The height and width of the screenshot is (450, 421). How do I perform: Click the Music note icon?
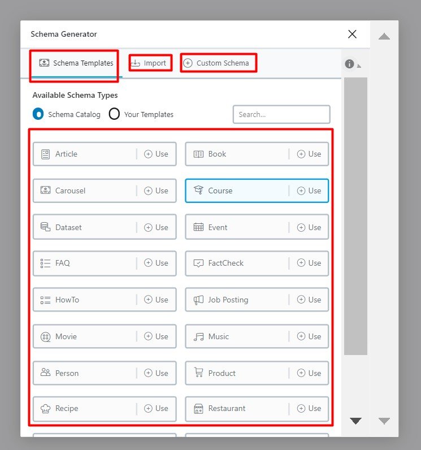pyautogui.click(x=198, y=336)
